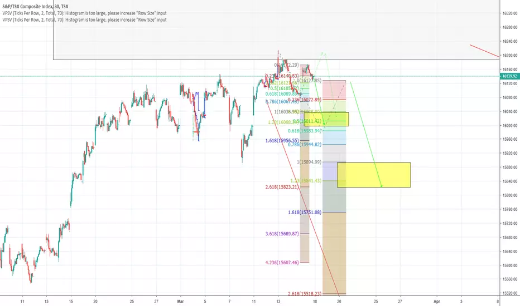Select the 2.618(15823.21) Fibonacci level label
This screenshot has width=520, height=306.
(x=282, y=187)
